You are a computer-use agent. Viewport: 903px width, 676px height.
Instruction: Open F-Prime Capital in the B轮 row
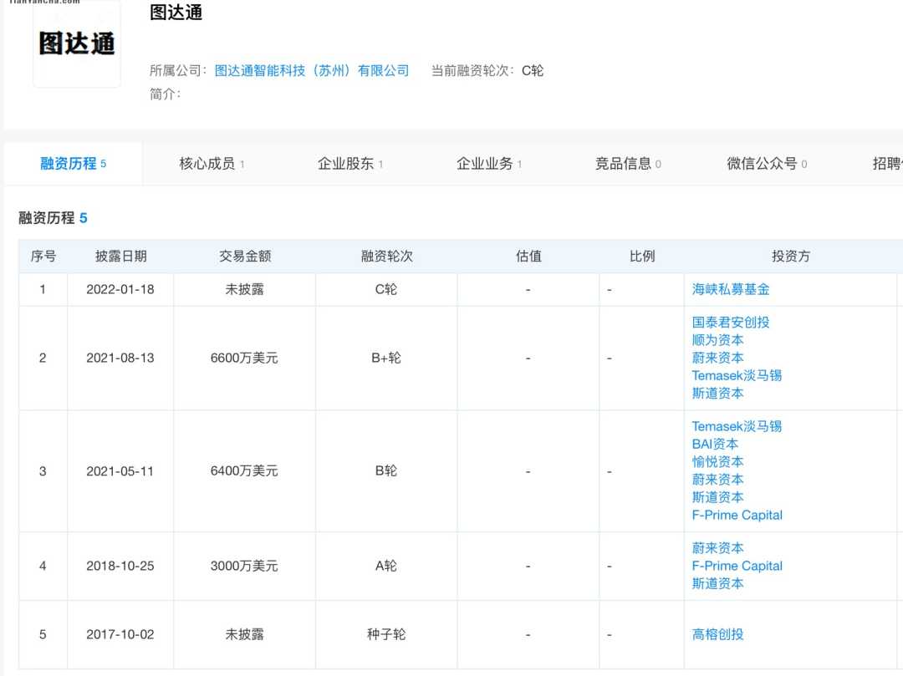[x=737, y=516]
